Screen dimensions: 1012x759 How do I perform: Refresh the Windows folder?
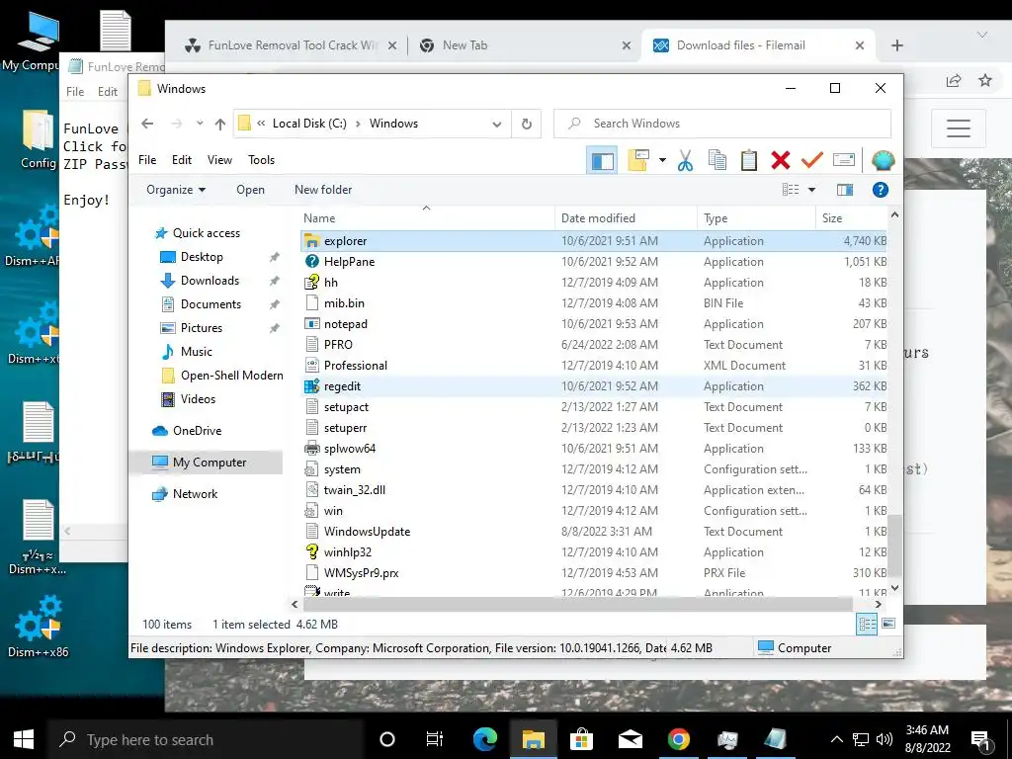[x=527, y=124]
